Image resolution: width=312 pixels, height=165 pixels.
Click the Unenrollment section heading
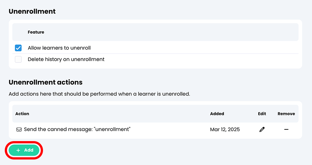(x=32, y=11)
